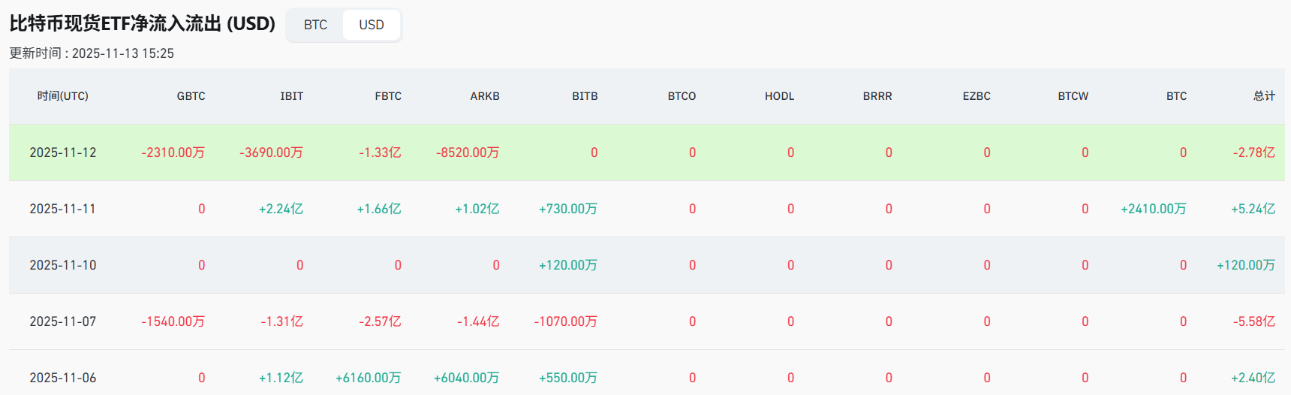Switch the unit toggle to BTC
Image resolution: width=1291 pixels, height=395 pixels.
pos(315,25)
